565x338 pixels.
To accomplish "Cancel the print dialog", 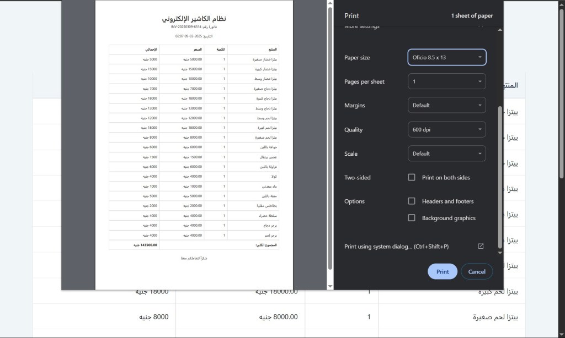I will [x=477, y=271].
